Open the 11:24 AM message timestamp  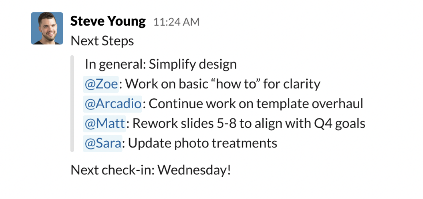[176, 22]
